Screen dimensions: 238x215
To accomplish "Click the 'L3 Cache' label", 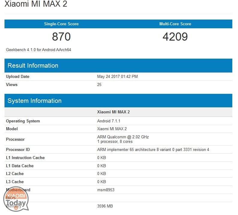I will pos(15,182).
